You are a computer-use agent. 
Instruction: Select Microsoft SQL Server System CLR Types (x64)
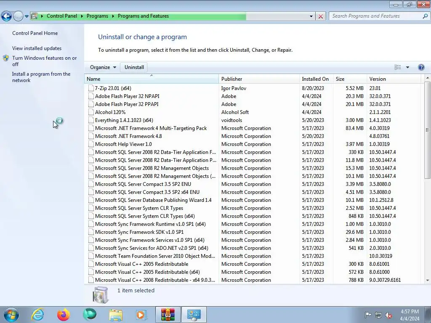click(x=145, y=216)
